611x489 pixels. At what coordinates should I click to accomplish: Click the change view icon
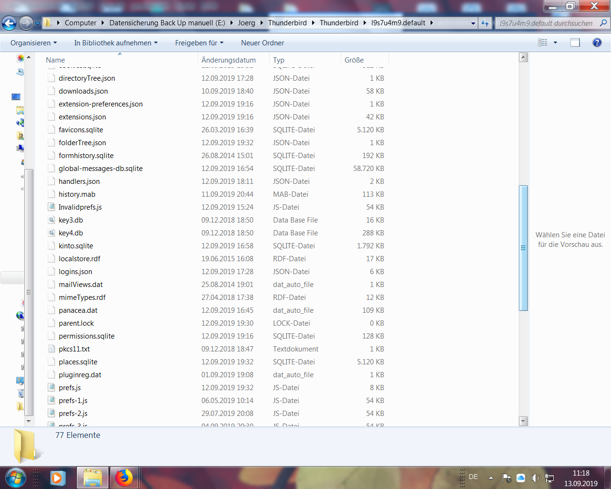coord(543,43)
